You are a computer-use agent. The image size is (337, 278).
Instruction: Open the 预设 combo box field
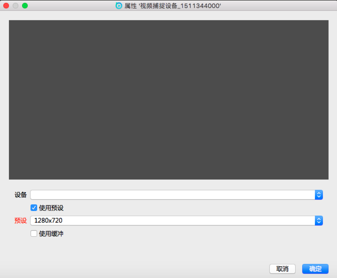pos(172,220)
